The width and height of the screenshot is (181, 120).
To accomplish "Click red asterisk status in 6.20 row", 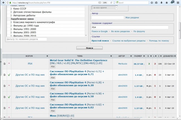I will (9, 86).
